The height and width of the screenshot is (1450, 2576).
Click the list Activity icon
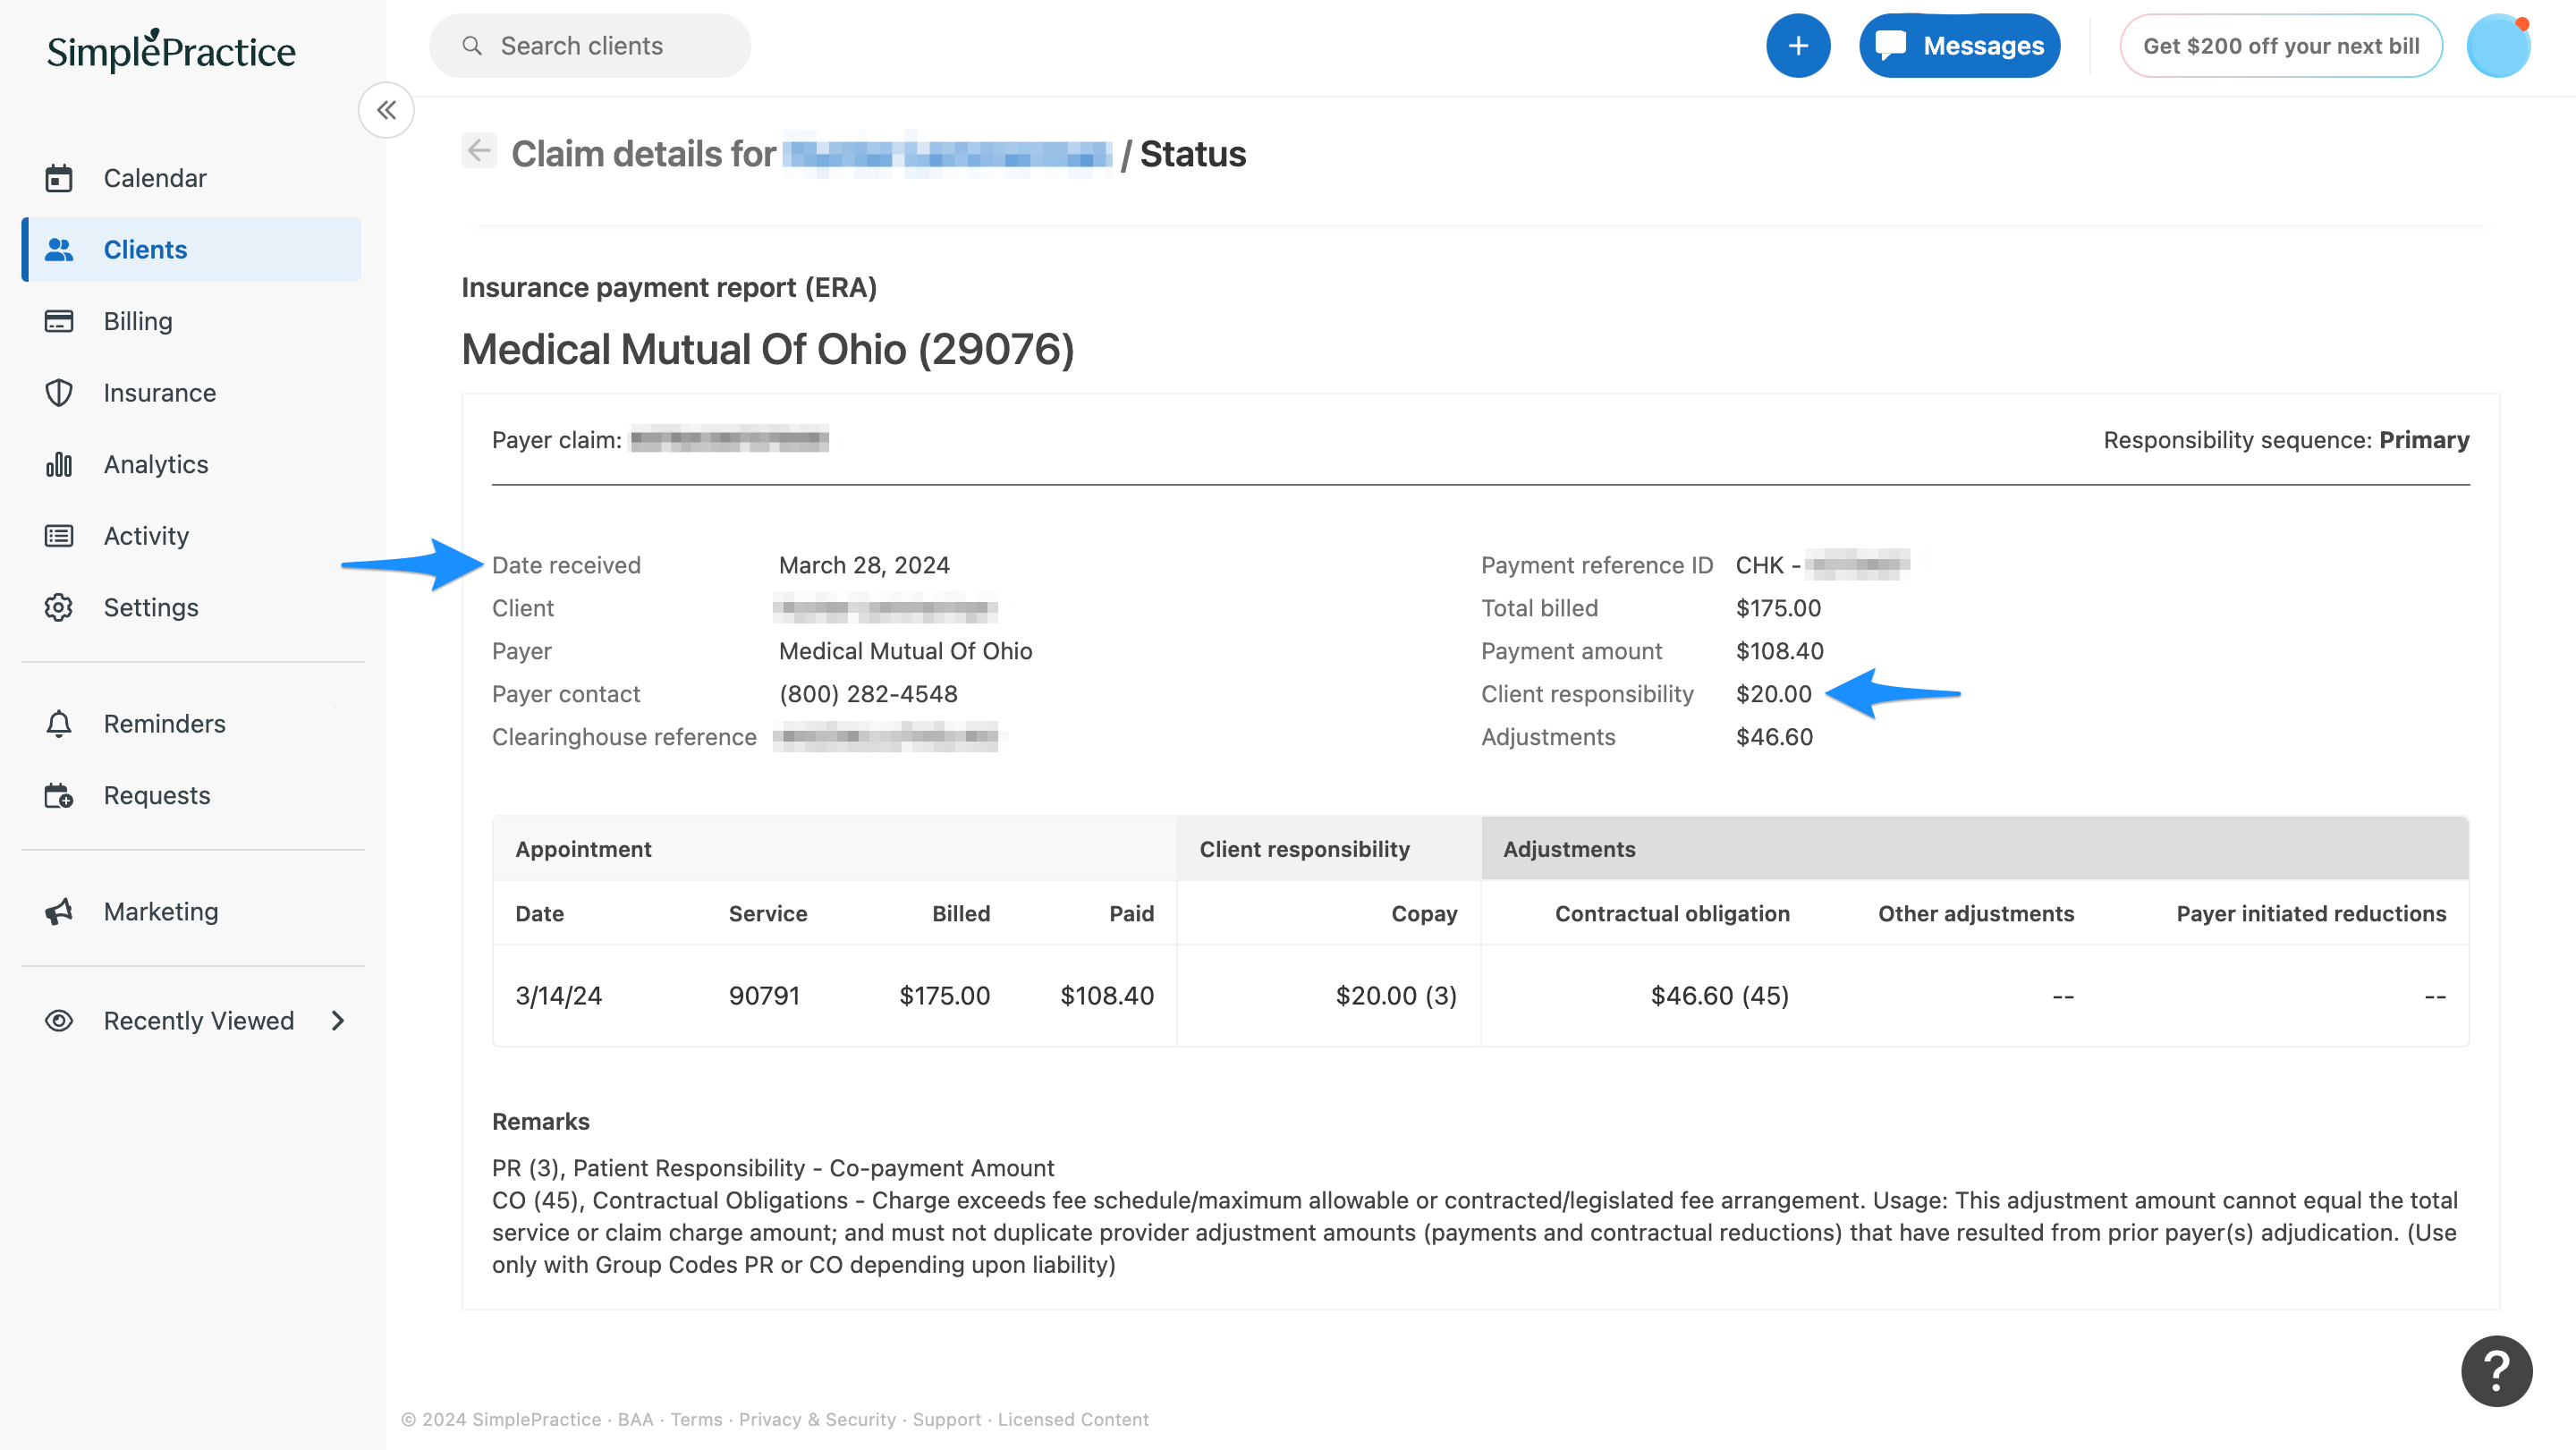click(x=59, y=536)
